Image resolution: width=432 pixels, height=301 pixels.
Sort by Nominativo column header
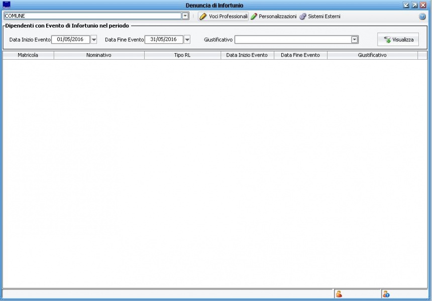(x=99, y=55)
